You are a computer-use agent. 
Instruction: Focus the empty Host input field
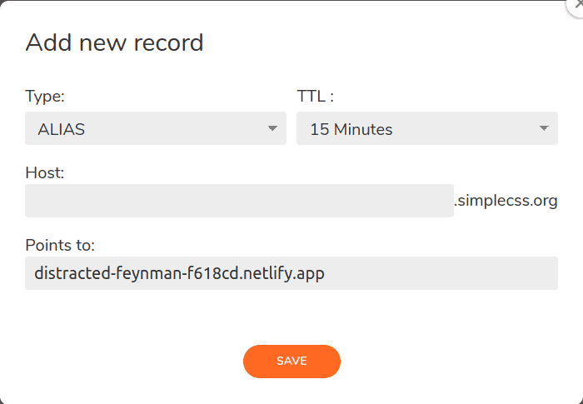[239, 201]
